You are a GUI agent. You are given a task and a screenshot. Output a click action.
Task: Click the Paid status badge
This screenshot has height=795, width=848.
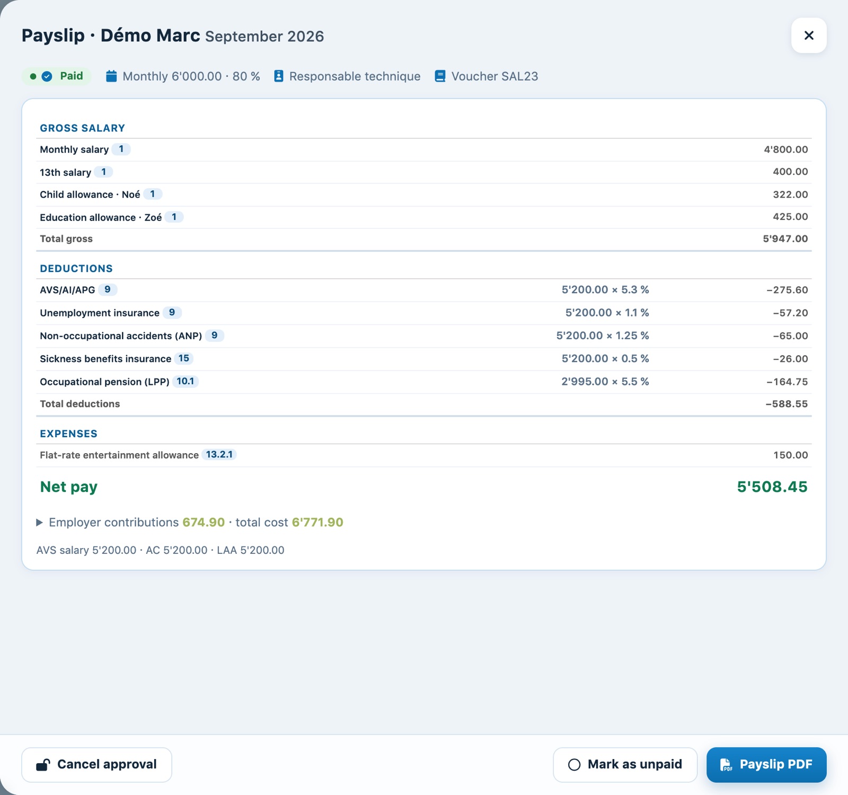[57, 76]
